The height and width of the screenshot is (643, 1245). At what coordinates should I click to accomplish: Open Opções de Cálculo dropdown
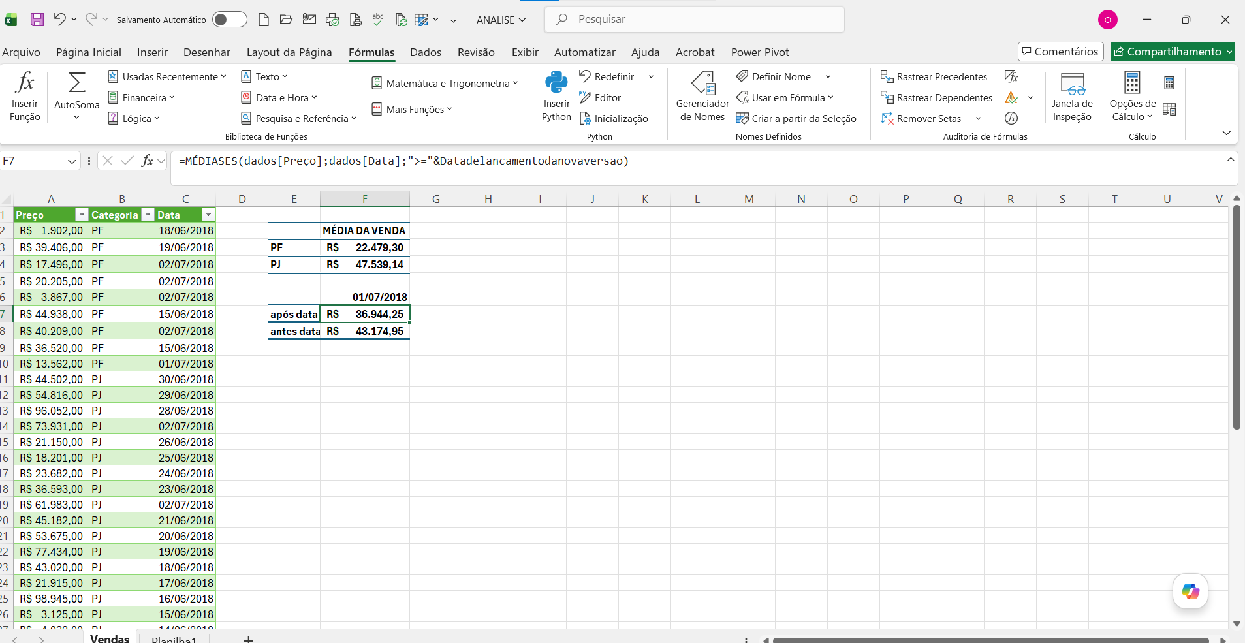(1132, 97)
